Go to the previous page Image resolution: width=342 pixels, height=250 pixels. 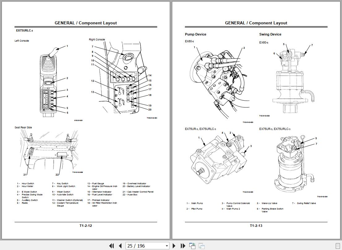pyautogui.click(x=120, y=246)
